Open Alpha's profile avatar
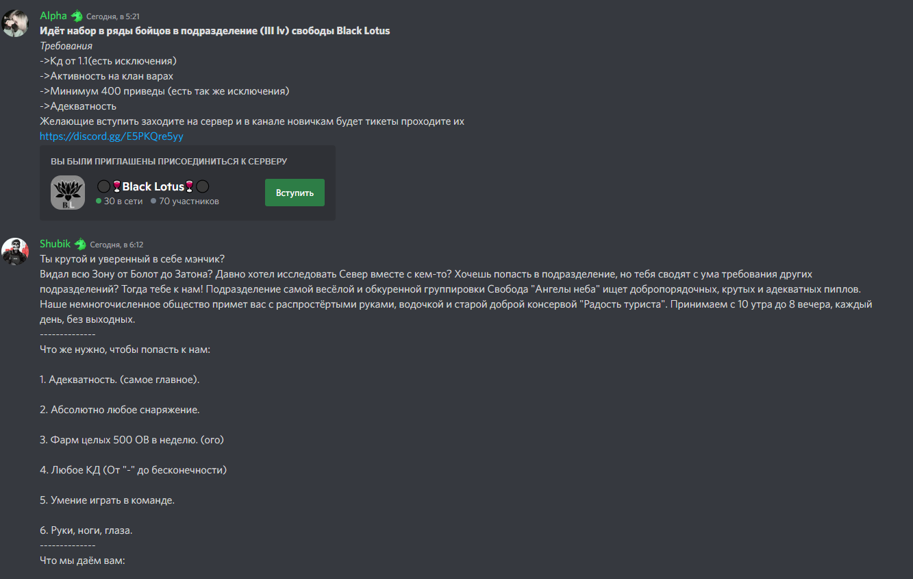This screenshot has width=913, height=579. click(15, 24)
